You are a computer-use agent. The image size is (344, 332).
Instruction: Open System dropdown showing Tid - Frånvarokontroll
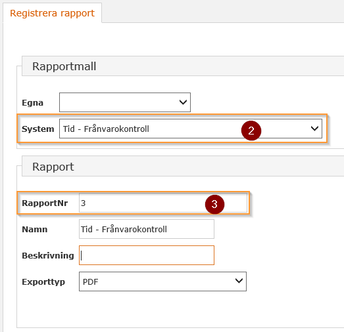191,129
